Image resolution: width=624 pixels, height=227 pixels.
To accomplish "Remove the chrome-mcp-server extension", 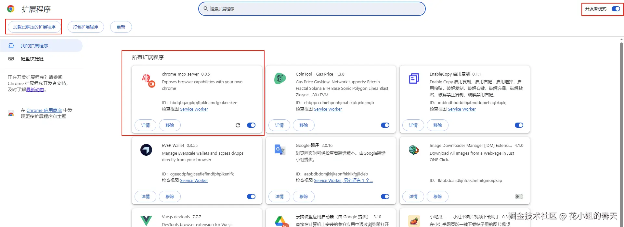I will coord(170,125).
